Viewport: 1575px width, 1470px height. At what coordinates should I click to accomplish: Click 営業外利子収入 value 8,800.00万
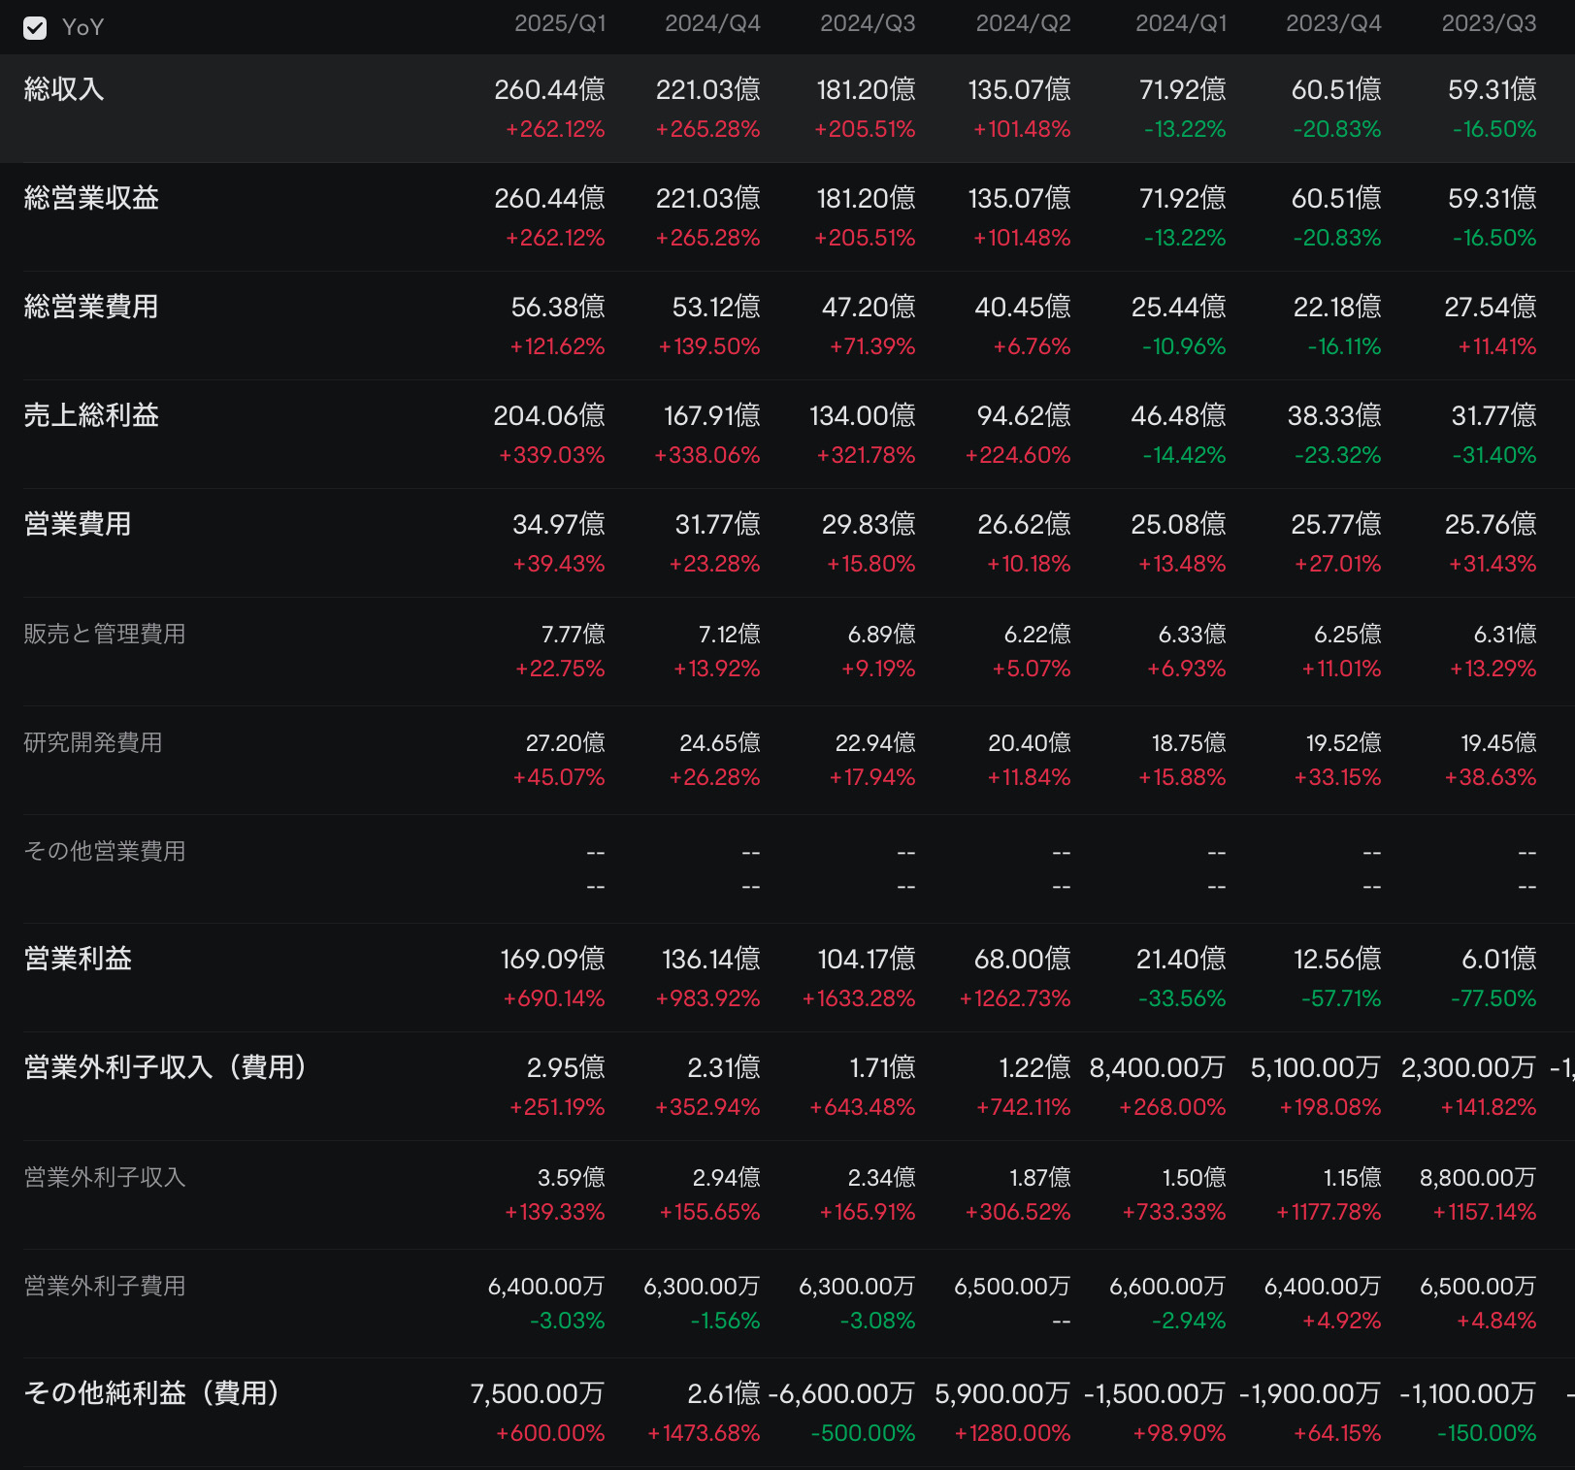pos(1478,1178)
